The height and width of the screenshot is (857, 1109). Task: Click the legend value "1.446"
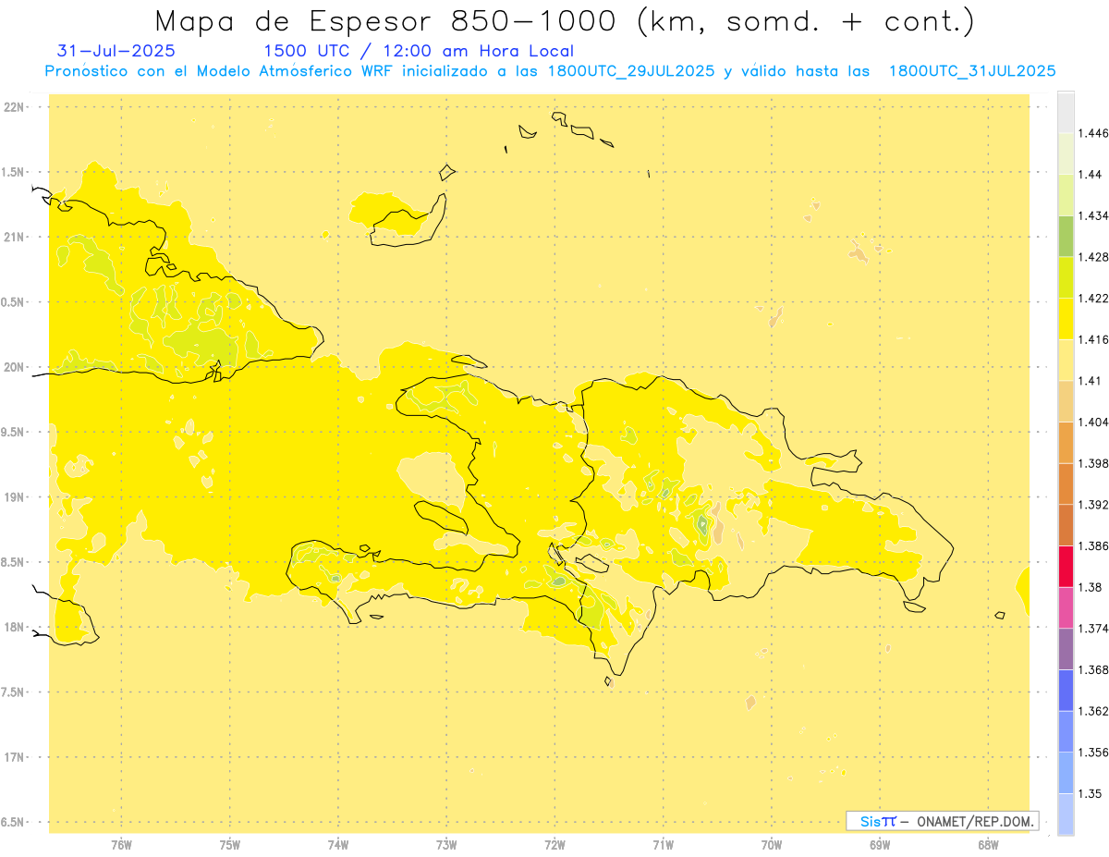(1093, 133)
